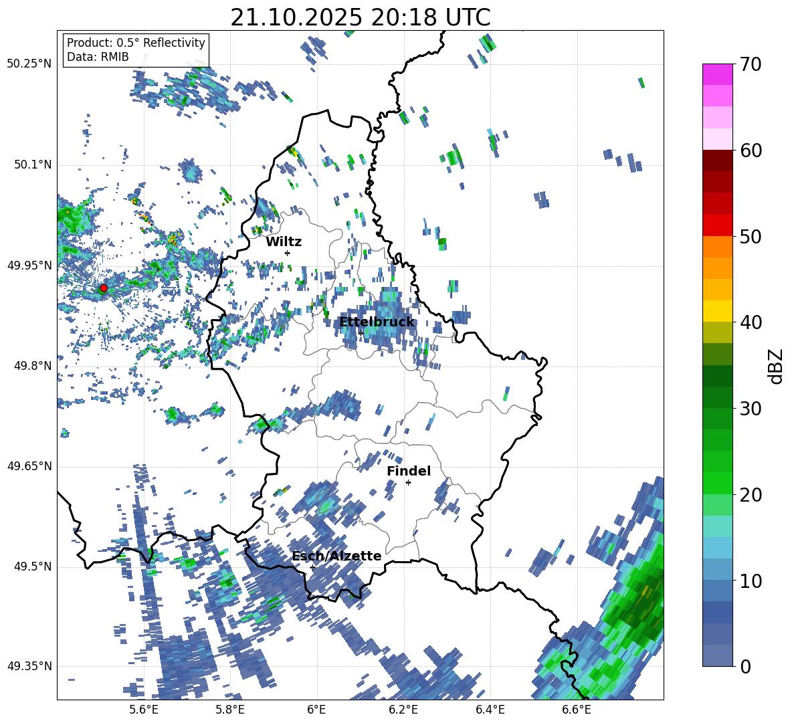The height and width of the screenshot is (723, 792).
Task: Click the 10 tick on colorbar
Action: point(751,580)
